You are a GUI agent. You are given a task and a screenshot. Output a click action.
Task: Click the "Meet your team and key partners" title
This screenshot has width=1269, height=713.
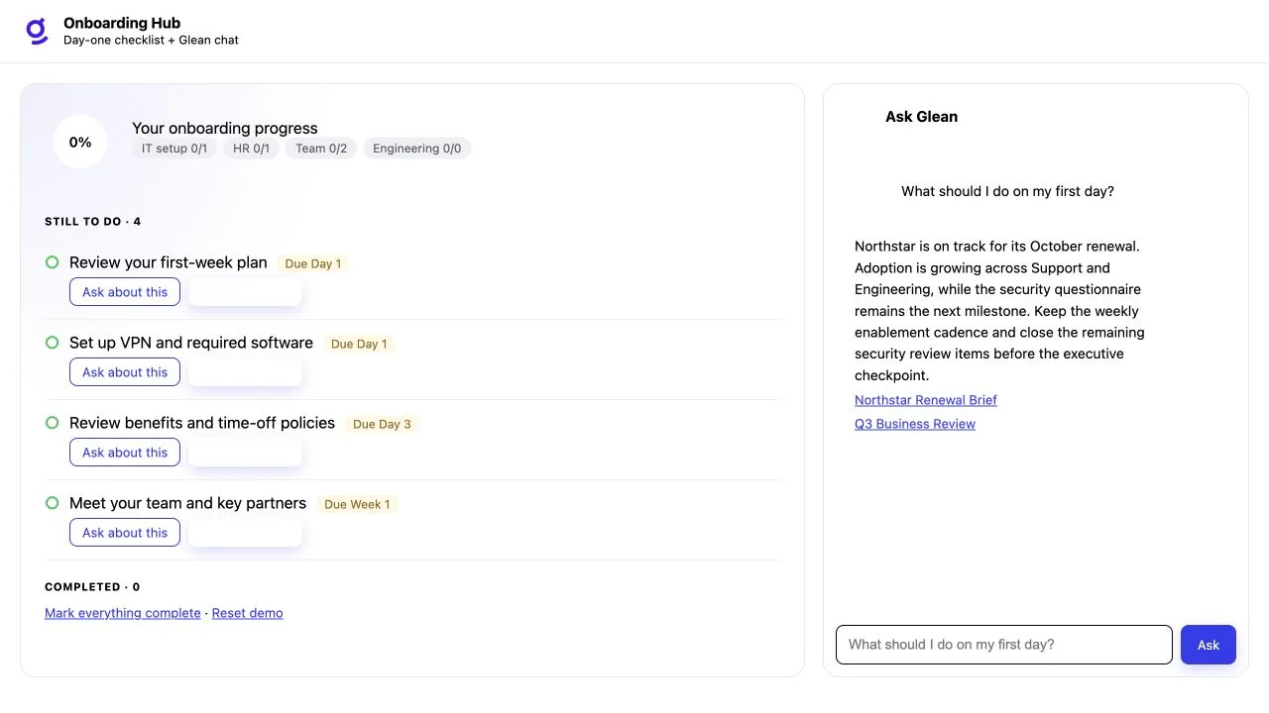[x=188, y=503]
